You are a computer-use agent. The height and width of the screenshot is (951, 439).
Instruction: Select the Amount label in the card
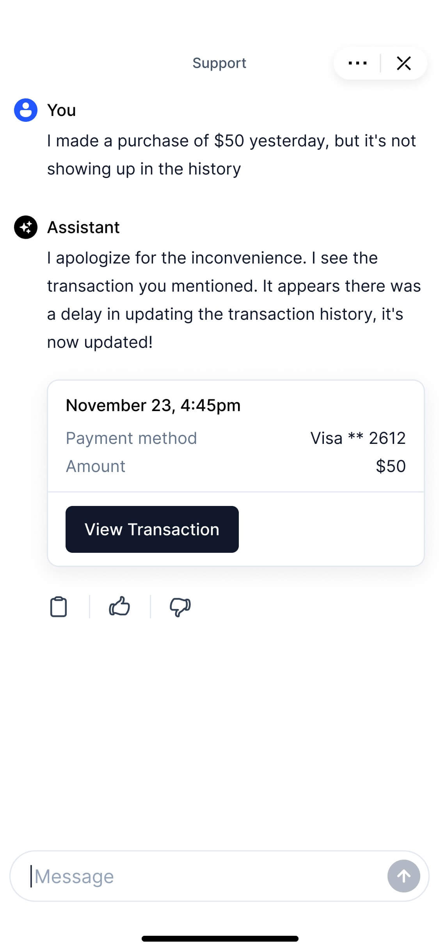click(x=96, y=466)
